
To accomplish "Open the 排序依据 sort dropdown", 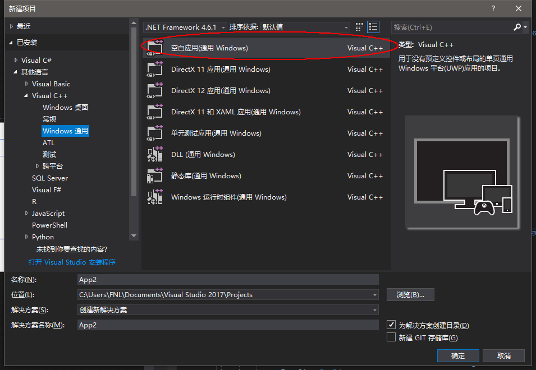I will [x=305, y=27].
